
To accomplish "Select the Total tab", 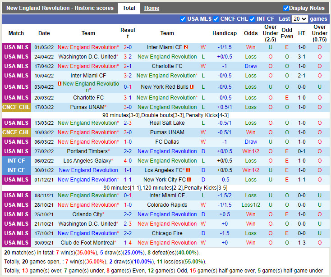I will coord(129,8).
